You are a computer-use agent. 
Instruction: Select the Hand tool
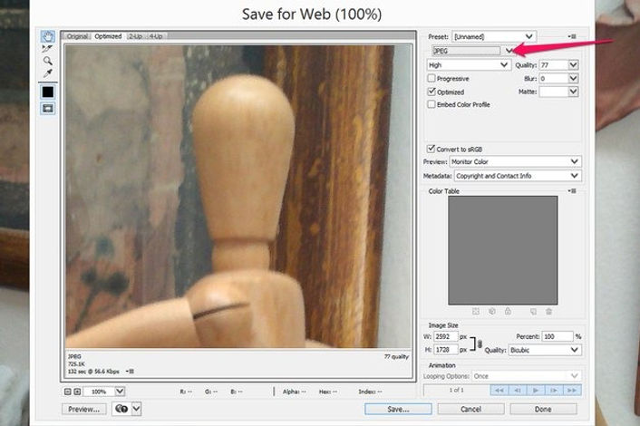[48, 36]
